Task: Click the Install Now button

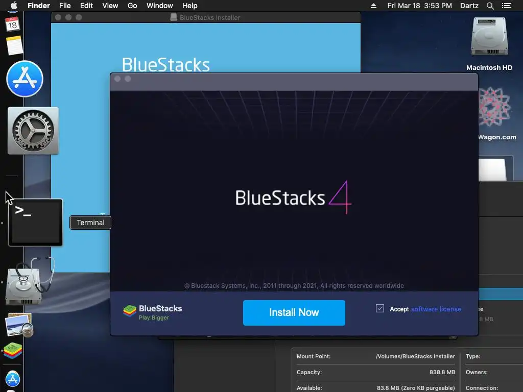Action: 294,313
